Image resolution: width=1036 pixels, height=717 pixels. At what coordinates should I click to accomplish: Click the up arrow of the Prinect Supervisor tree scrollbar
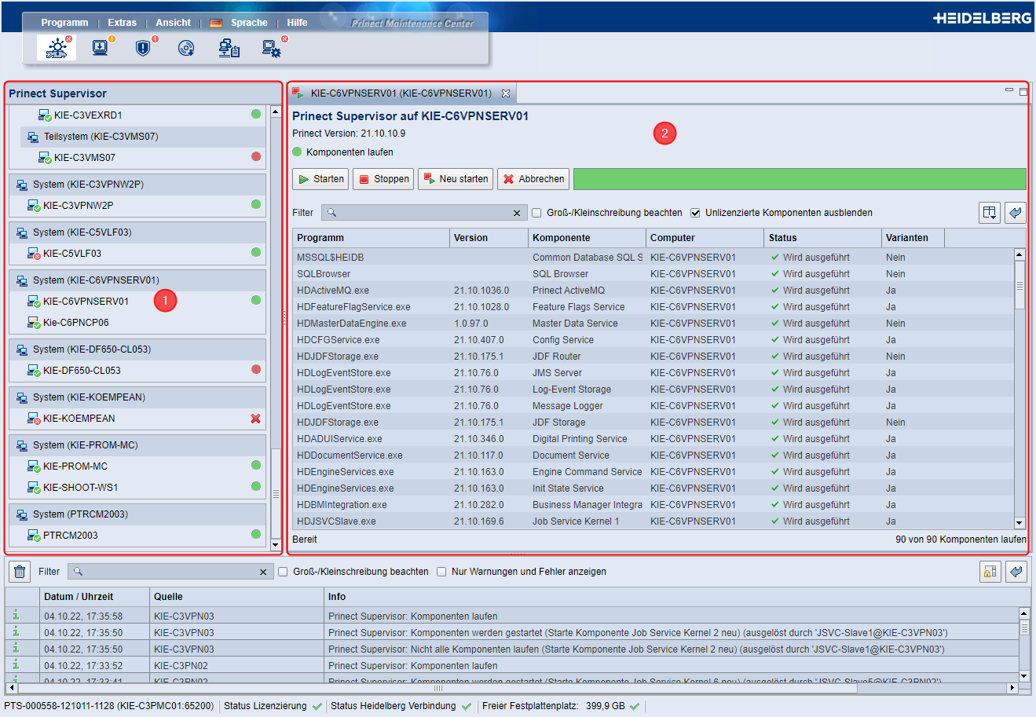[276, 112]
